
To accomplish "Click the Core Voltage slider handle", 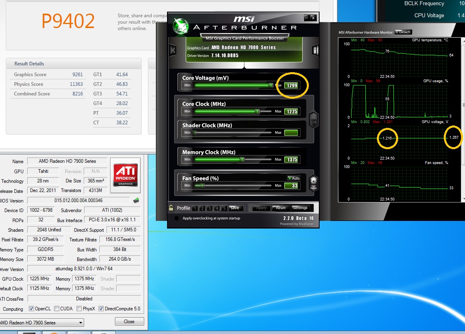I will click(271, 85).
